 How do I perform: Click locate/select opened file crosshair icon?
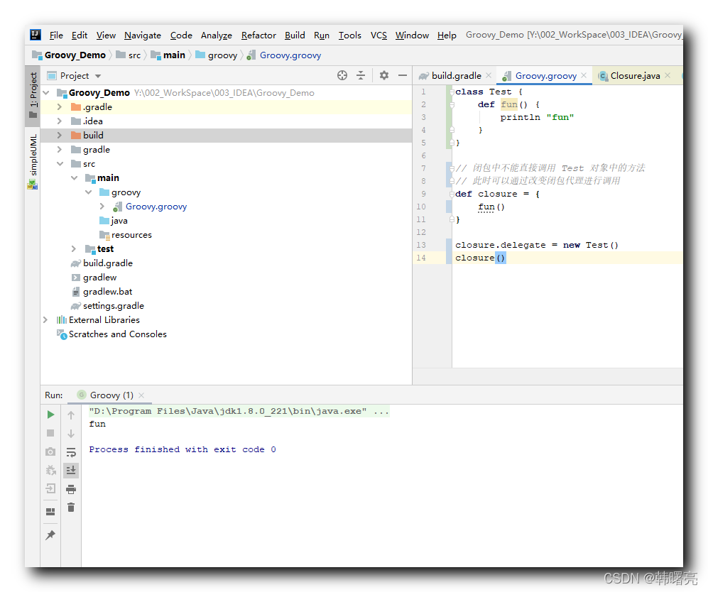(342, 75)
